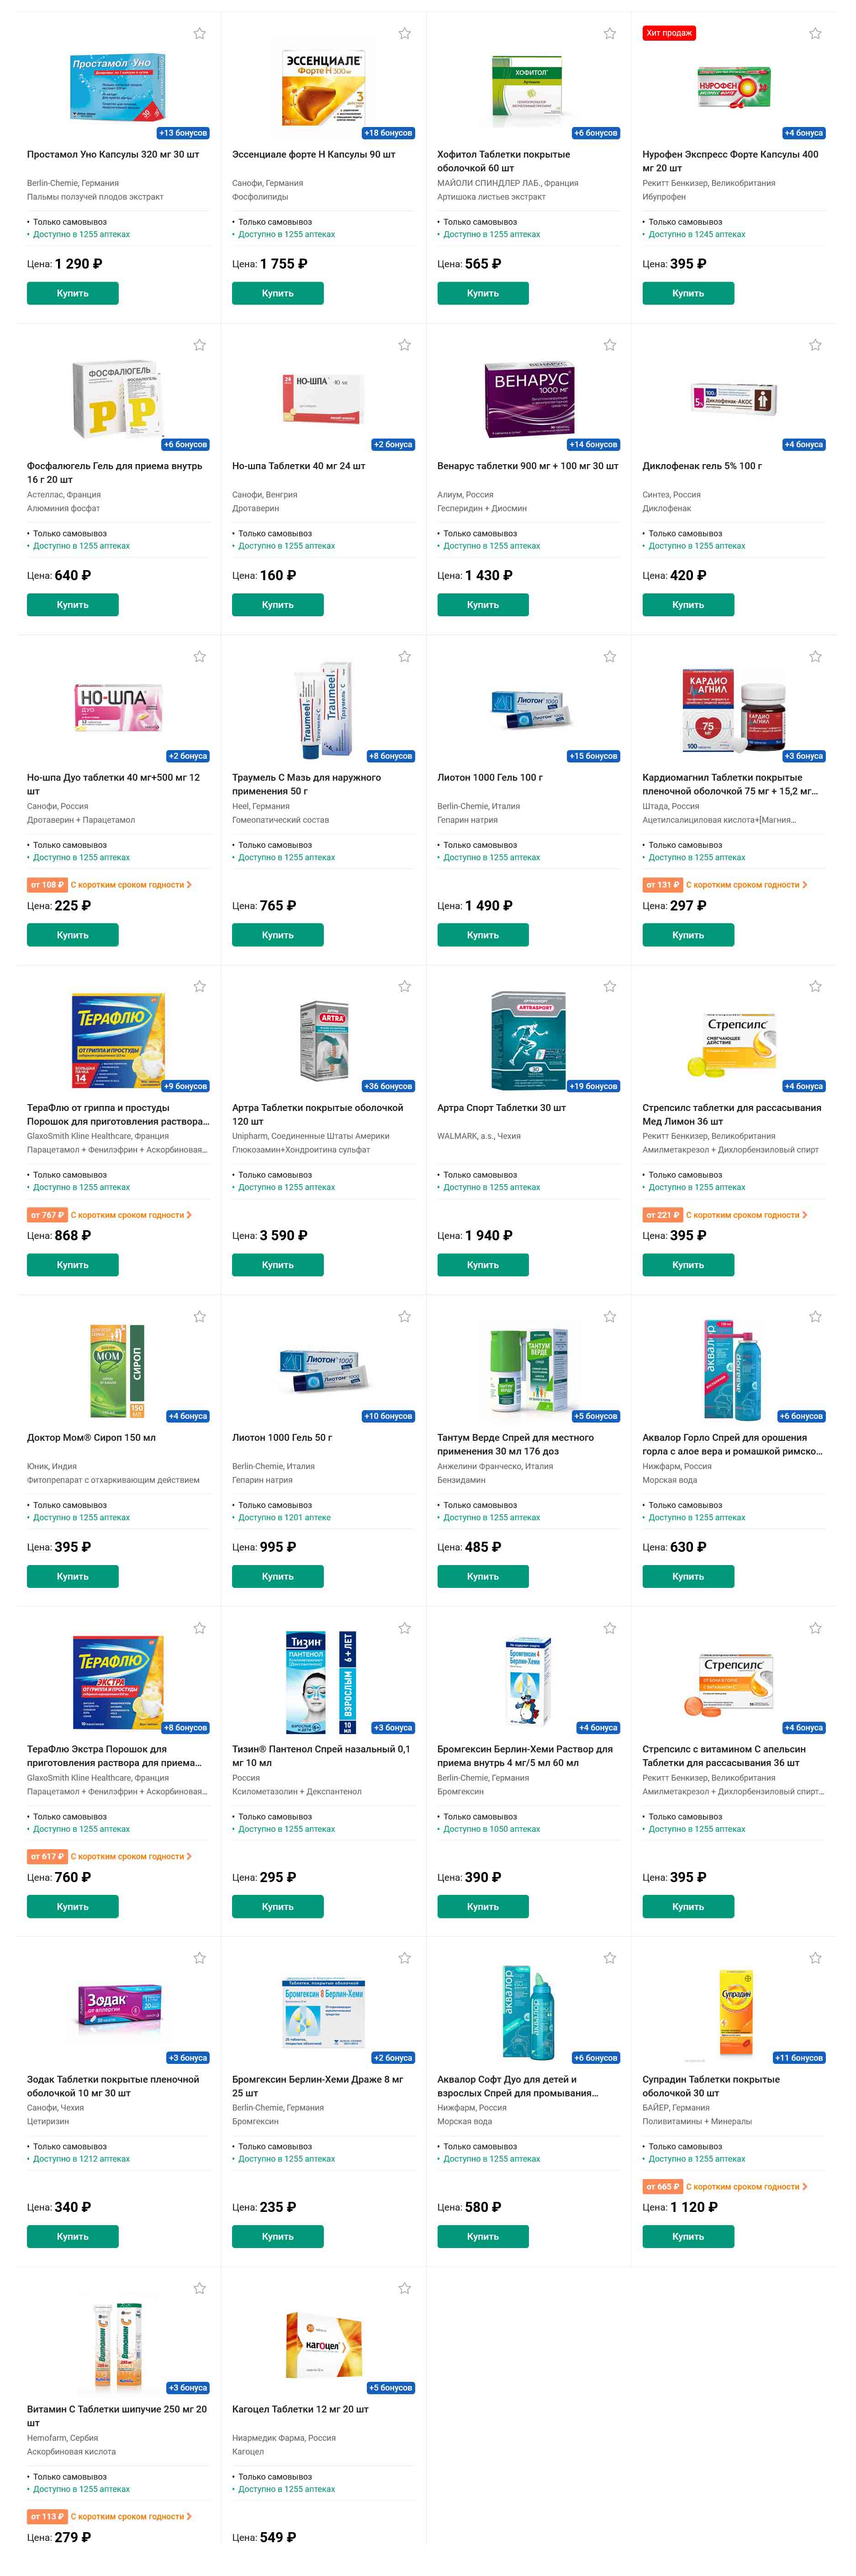Screen dimensions: 856x2576
Task: Toggle favorite star on Зодак Таблетки
Action: (x=199, y=1958)
